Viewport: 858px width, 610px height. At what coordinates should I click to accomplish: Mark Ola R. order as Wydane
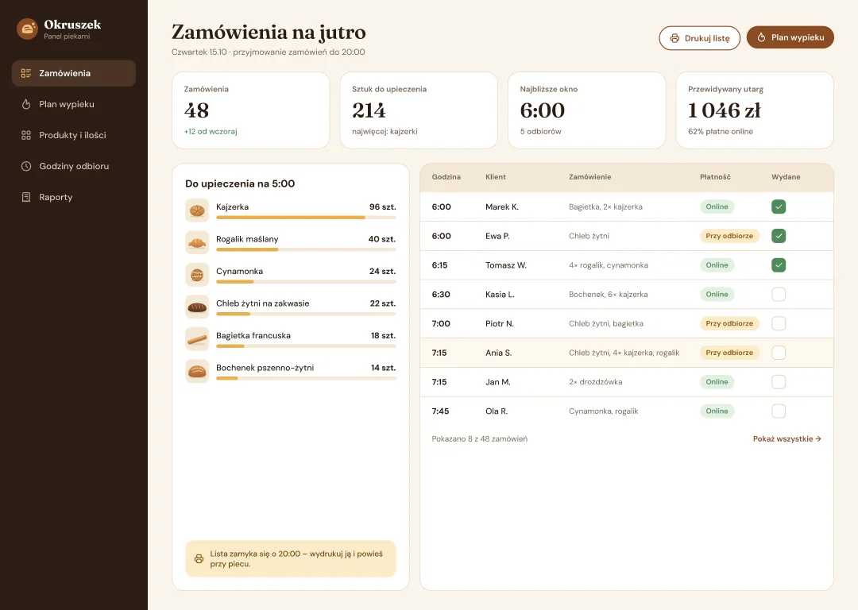click(x=778, y=411)
